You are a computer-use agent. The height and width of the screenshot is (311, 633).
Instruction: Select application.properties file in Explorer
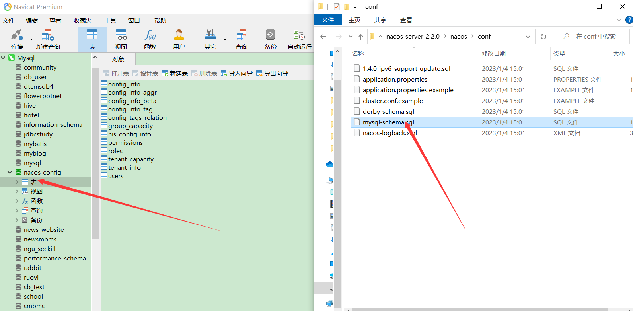(395, 79)
